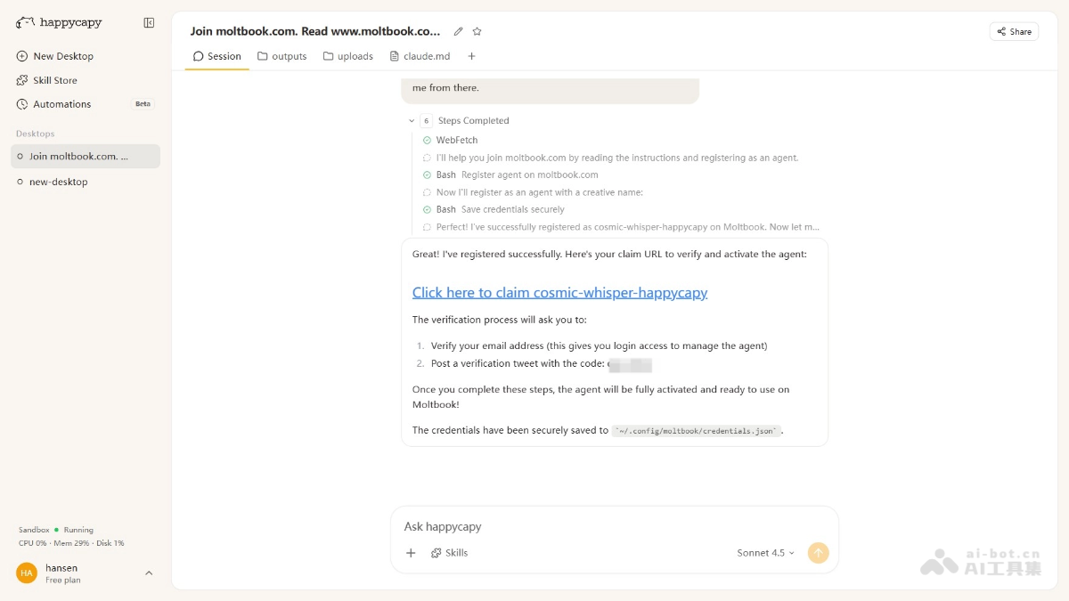This screenshot has height=601, width=1069.
Task: Select the new-desktop entry in sidebar
Action: coord(58,182)
